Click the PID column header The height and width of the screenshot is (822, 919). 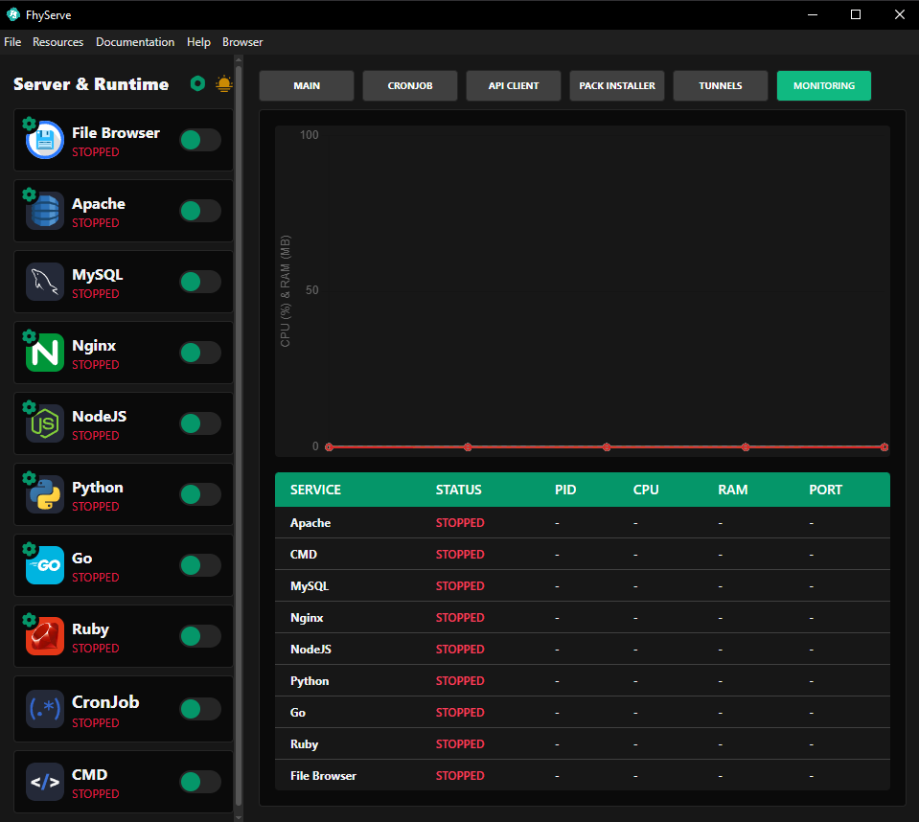(x=565, y=490)
